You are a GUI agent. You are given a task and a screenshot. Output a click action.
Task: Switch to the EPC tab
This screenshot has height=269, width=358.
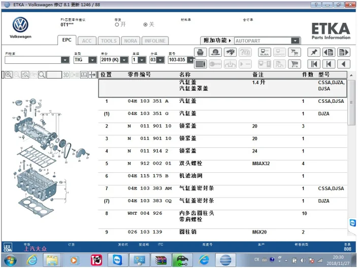67,40
